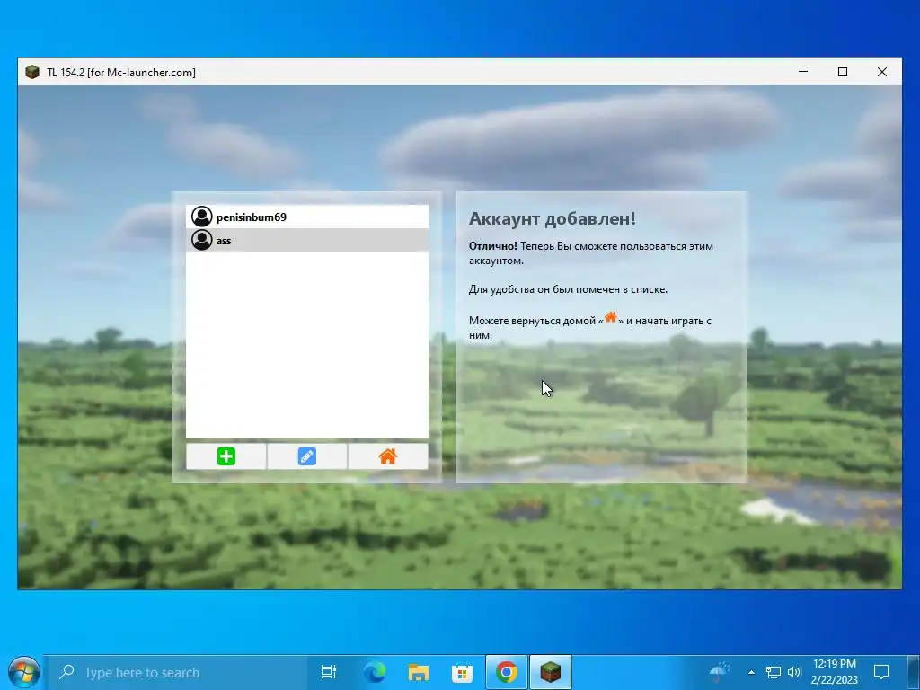This screenshot has width=920, height=690.
Task: Open volume control in system tray
Action: (794, 672)
